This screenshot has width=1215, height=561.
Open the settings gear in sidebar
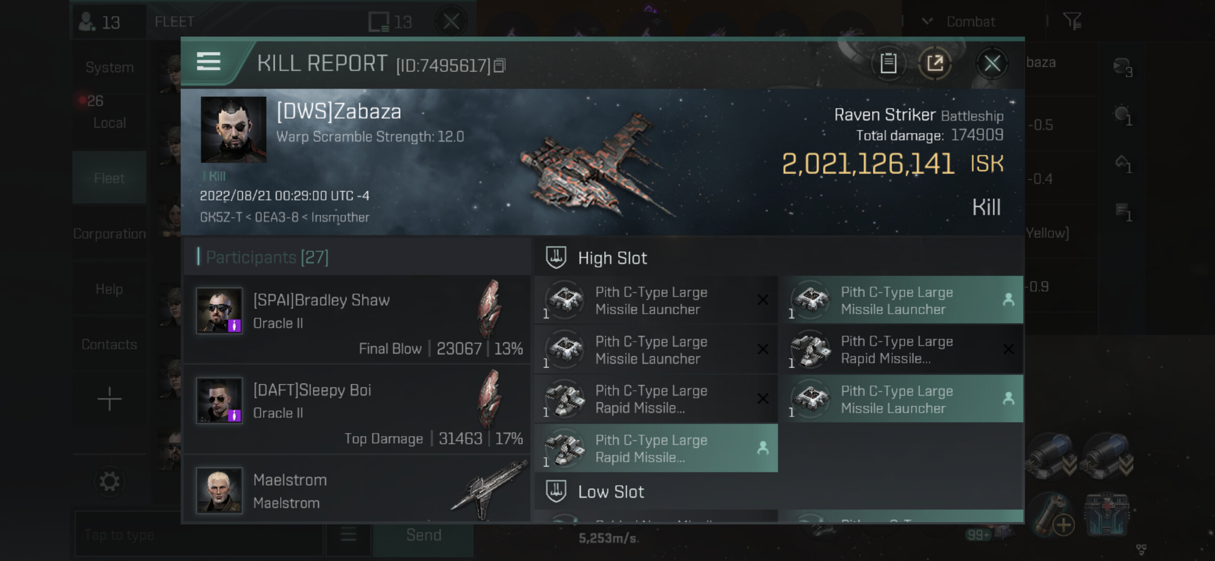[109, 482]
